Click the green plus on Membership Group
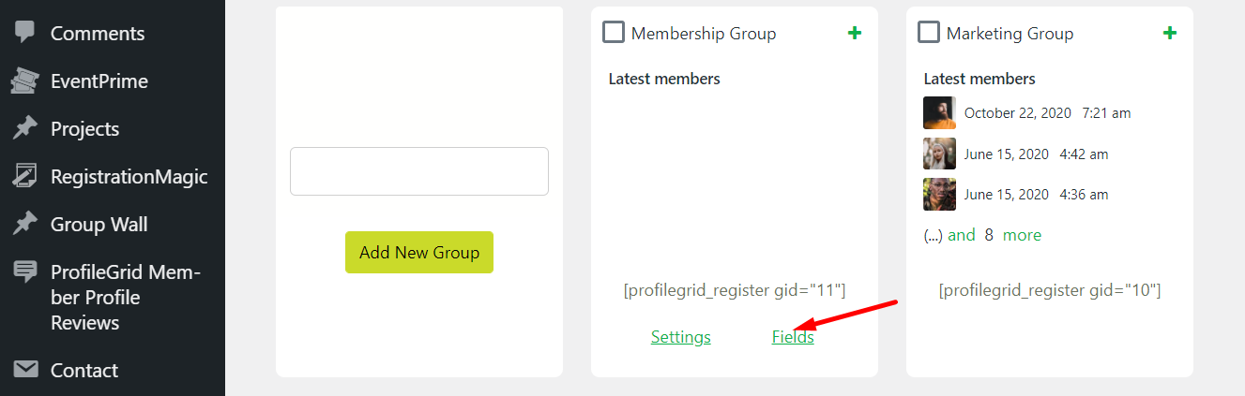 click(x=854, y=34)
